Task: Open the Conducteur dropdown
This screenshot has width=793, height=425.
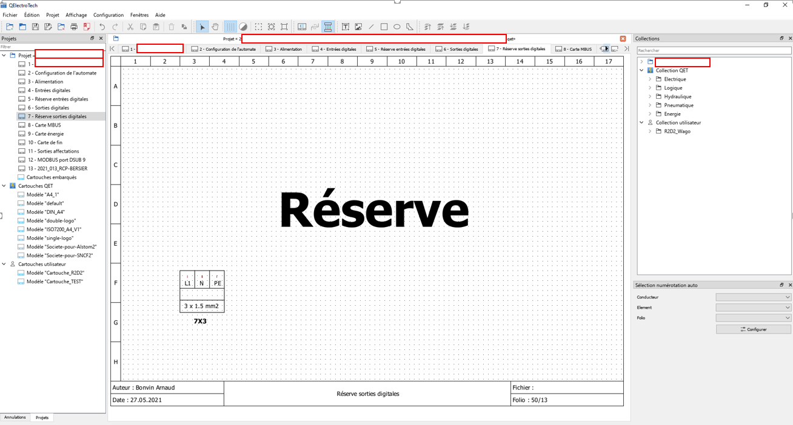Action: click(753, 297)
